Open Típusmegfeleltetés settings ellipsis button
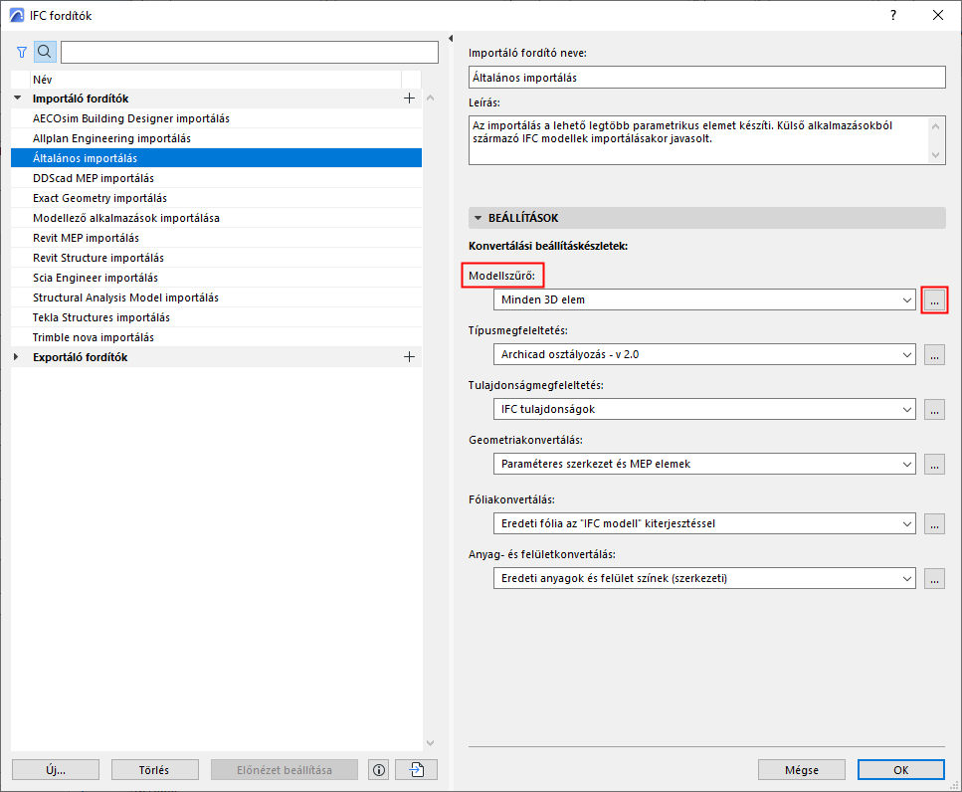 click(x=934, y=354)
